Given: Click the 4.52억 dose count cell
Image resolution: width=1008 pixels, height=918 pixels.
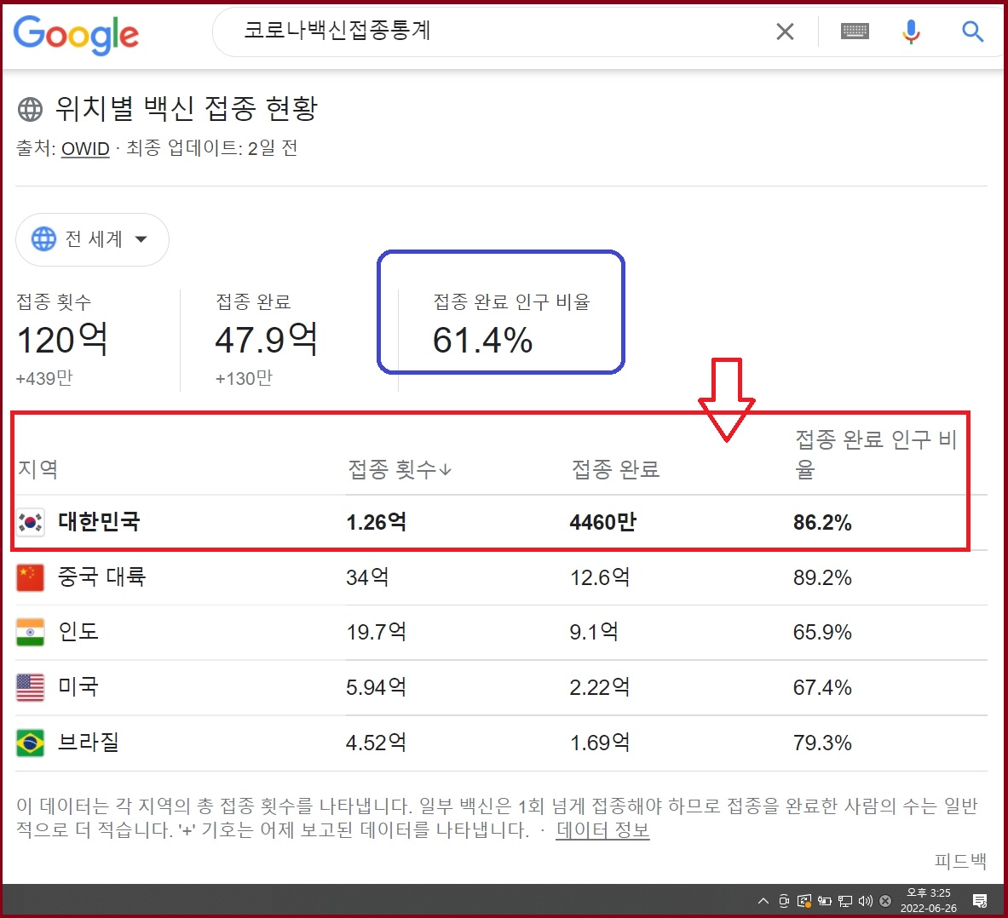Looking at the screenshot, I should (x=376, y=743).
